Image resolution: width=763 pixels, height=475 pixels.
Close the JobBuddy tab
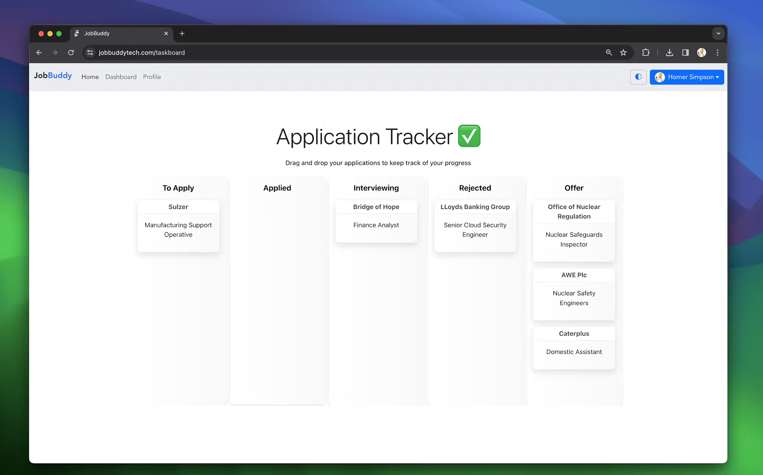tap(166, 33)
